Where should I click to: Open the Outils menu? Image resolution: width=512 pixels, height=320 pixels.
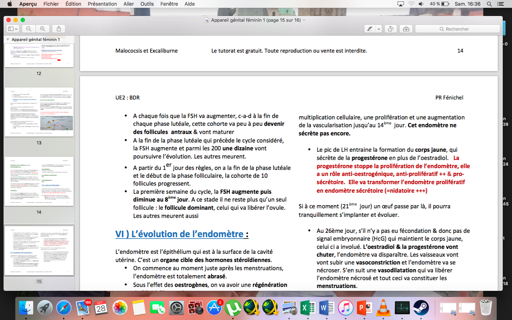coord(147,4)
